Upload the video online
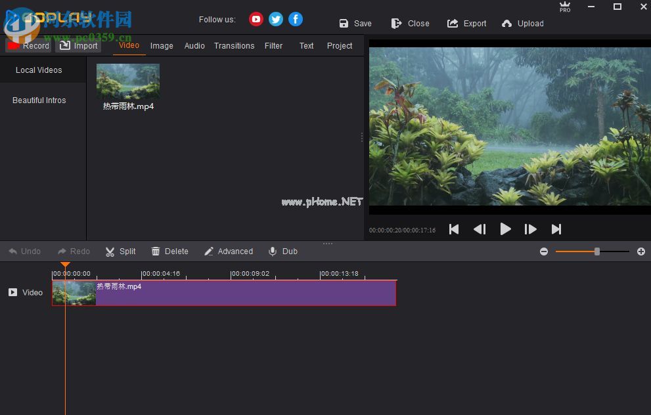The height and width of the screenshot is (415, 651). click(x=523, y=24)
